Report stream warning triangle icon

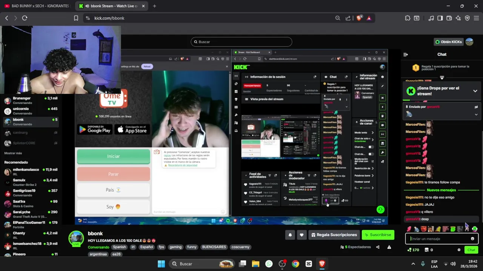pos(389,247)
